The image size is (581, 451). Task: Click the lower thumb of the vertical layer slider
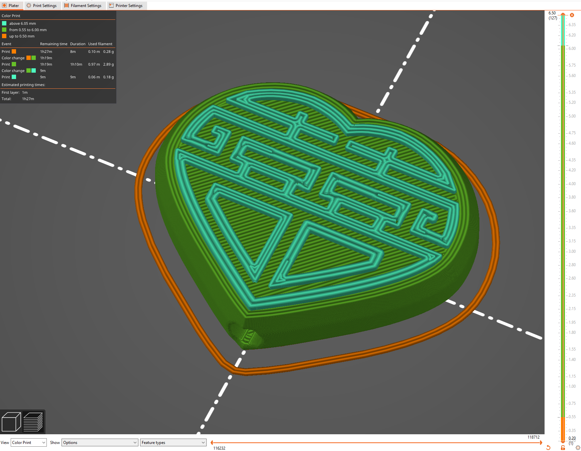point(563,441)
